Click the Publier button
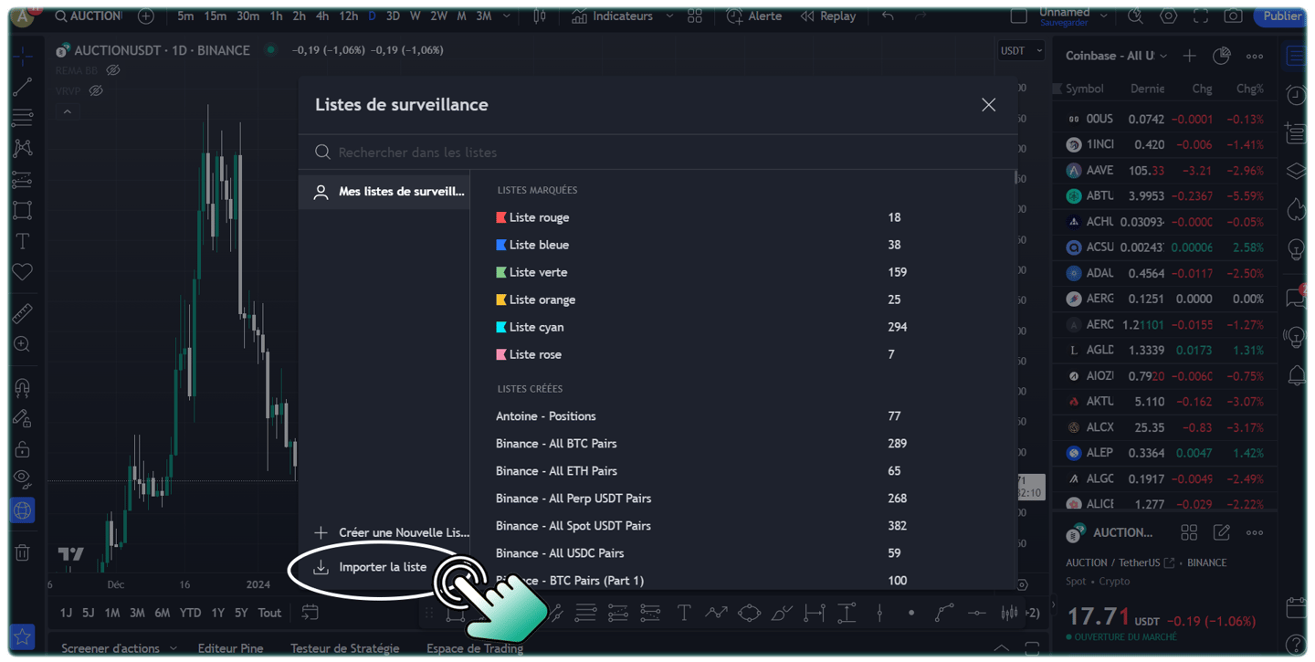 coord(1282,16)
